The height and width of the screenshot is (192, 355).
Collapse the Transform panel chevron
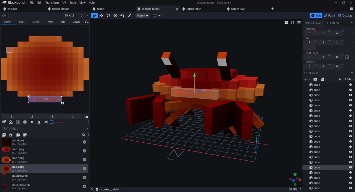(x=352, y=23)
